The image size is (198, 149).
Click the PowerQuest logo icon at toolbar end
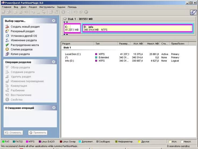[193, 12]
